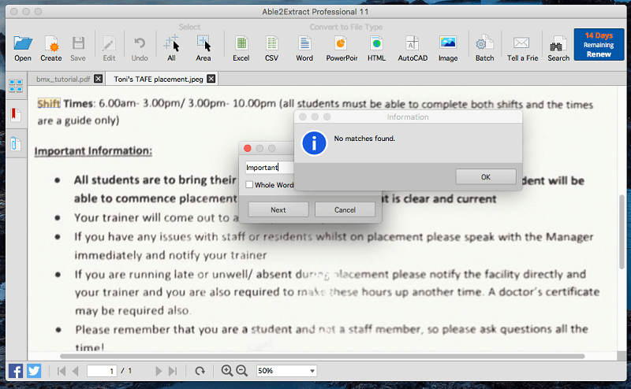Click the 14 Days Remaining Renew button
This screenshot has width=631, height=389.
[599, 45]
